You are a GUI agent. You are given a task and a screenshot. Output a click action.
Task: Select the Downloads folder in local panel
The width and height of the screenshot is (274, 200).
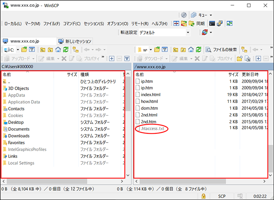click(x=19, y=136)
